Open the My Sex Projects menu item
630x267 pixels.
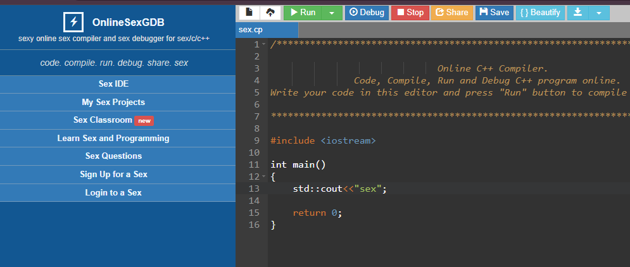pyautogui.click(x=113, y=102)
